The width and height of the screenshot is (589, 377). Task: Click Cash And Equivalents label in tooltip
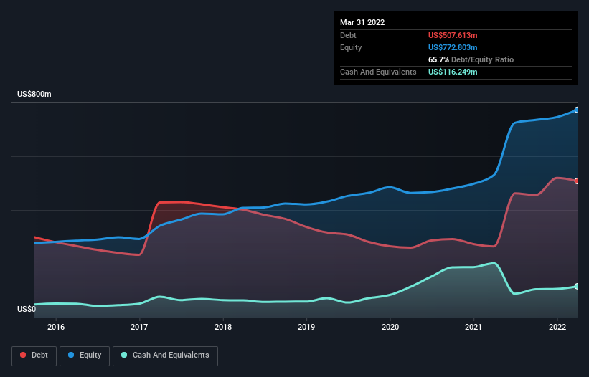point(378,72)
